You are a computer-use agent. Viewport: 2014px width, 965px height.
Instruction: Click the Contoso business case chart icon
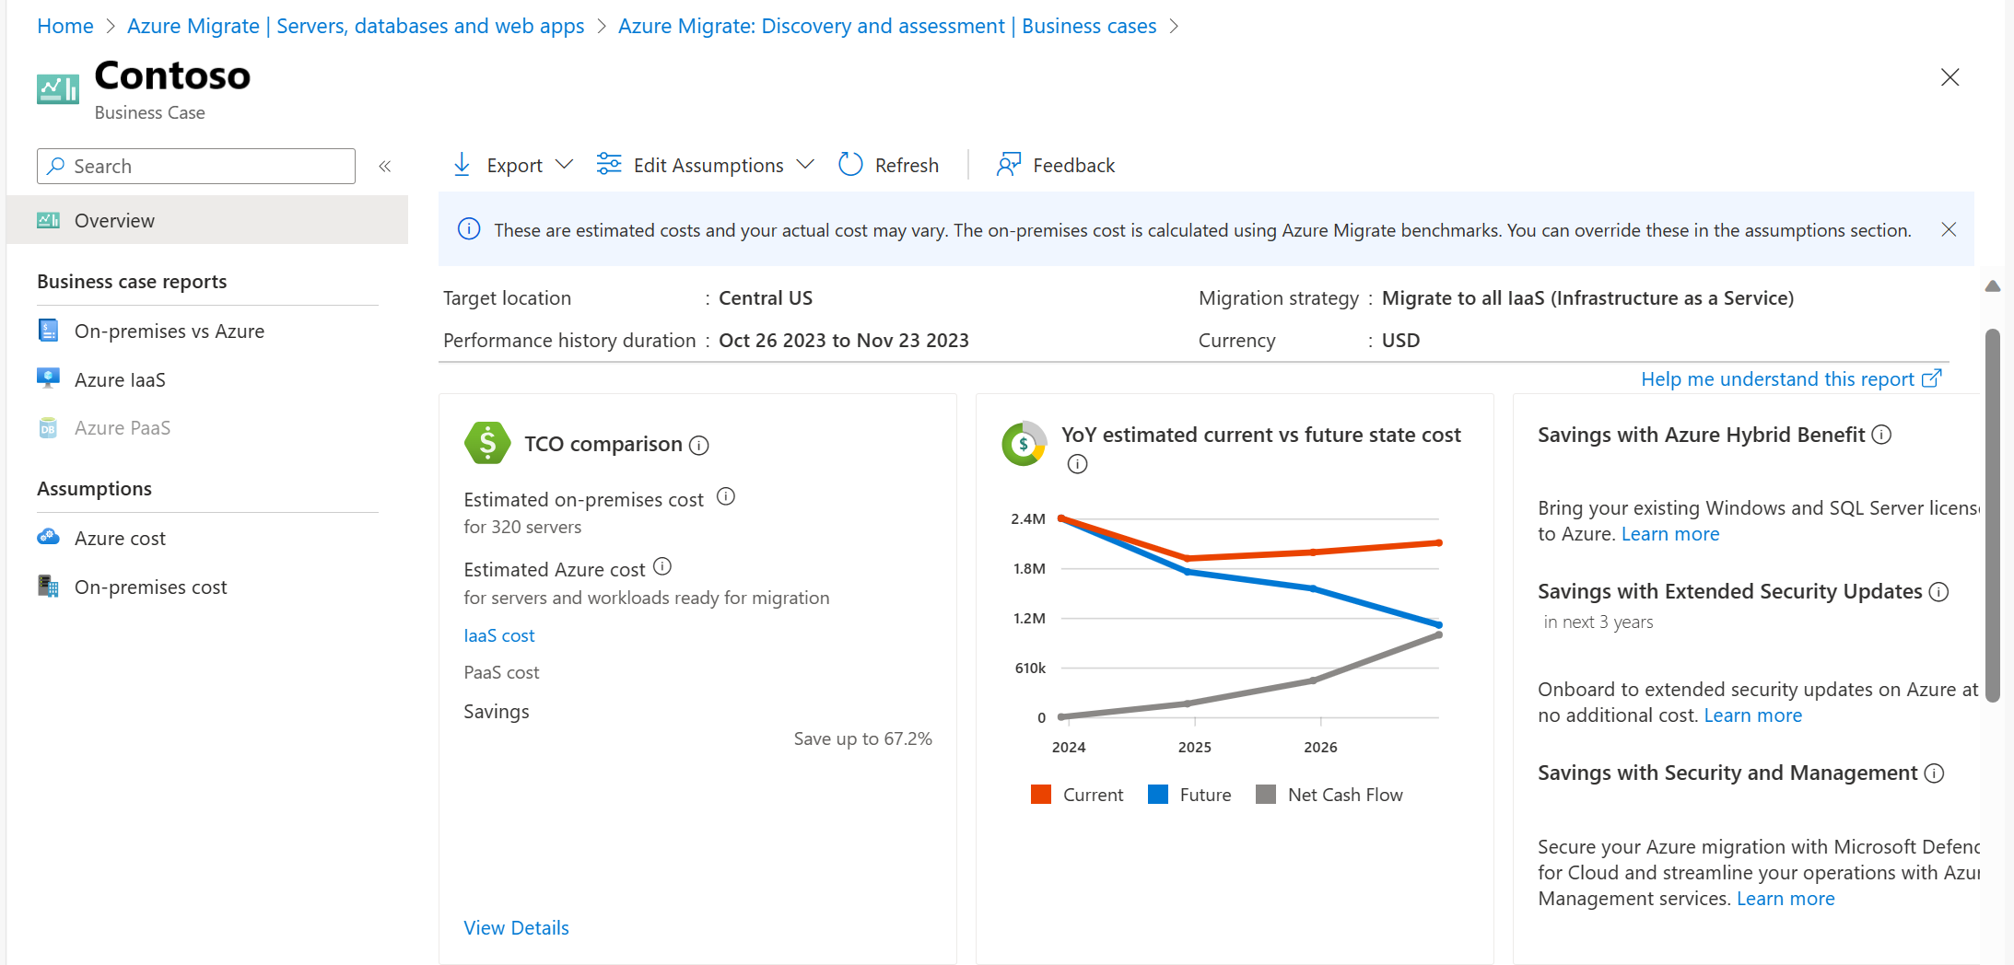coord(58,89)
